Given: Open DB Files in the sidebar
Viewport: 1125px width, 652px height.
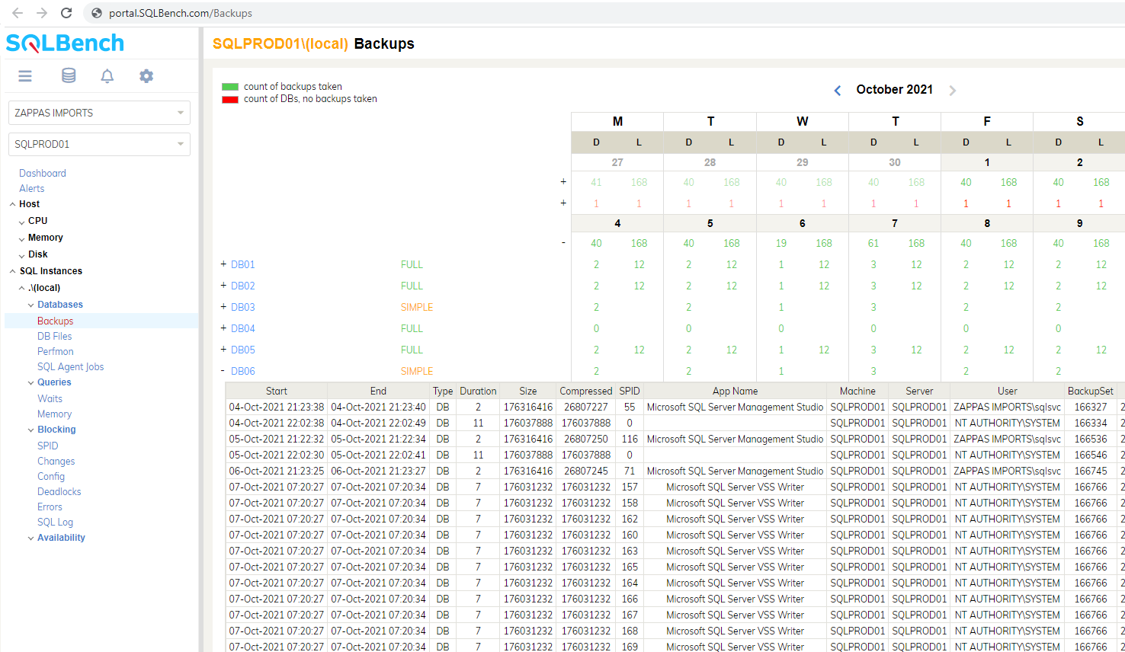Looking at the screenshot, I should click(x=55, y=337).
